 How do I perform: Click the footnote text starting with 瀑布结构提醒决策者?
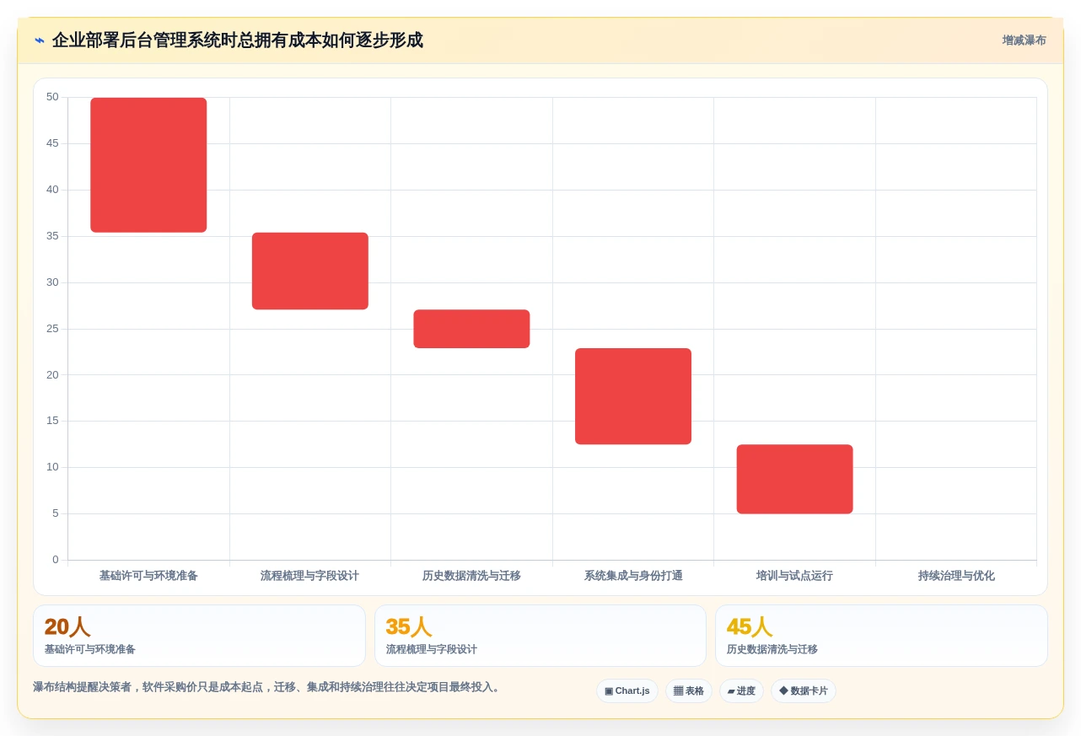click(268, 687)
